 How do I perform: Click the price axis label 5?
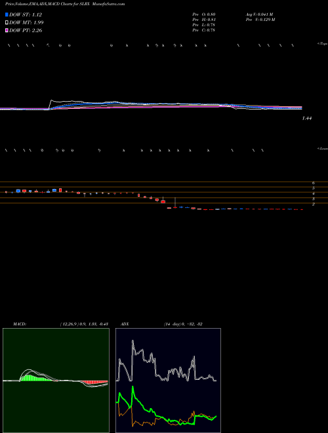(x=314, y=188)
